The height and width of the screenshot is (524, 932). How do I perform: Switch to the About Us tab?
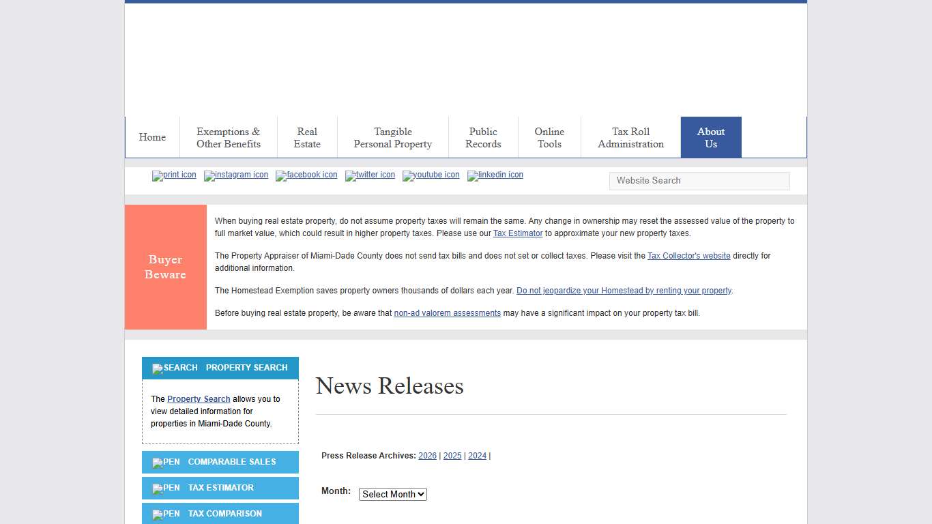711,138
